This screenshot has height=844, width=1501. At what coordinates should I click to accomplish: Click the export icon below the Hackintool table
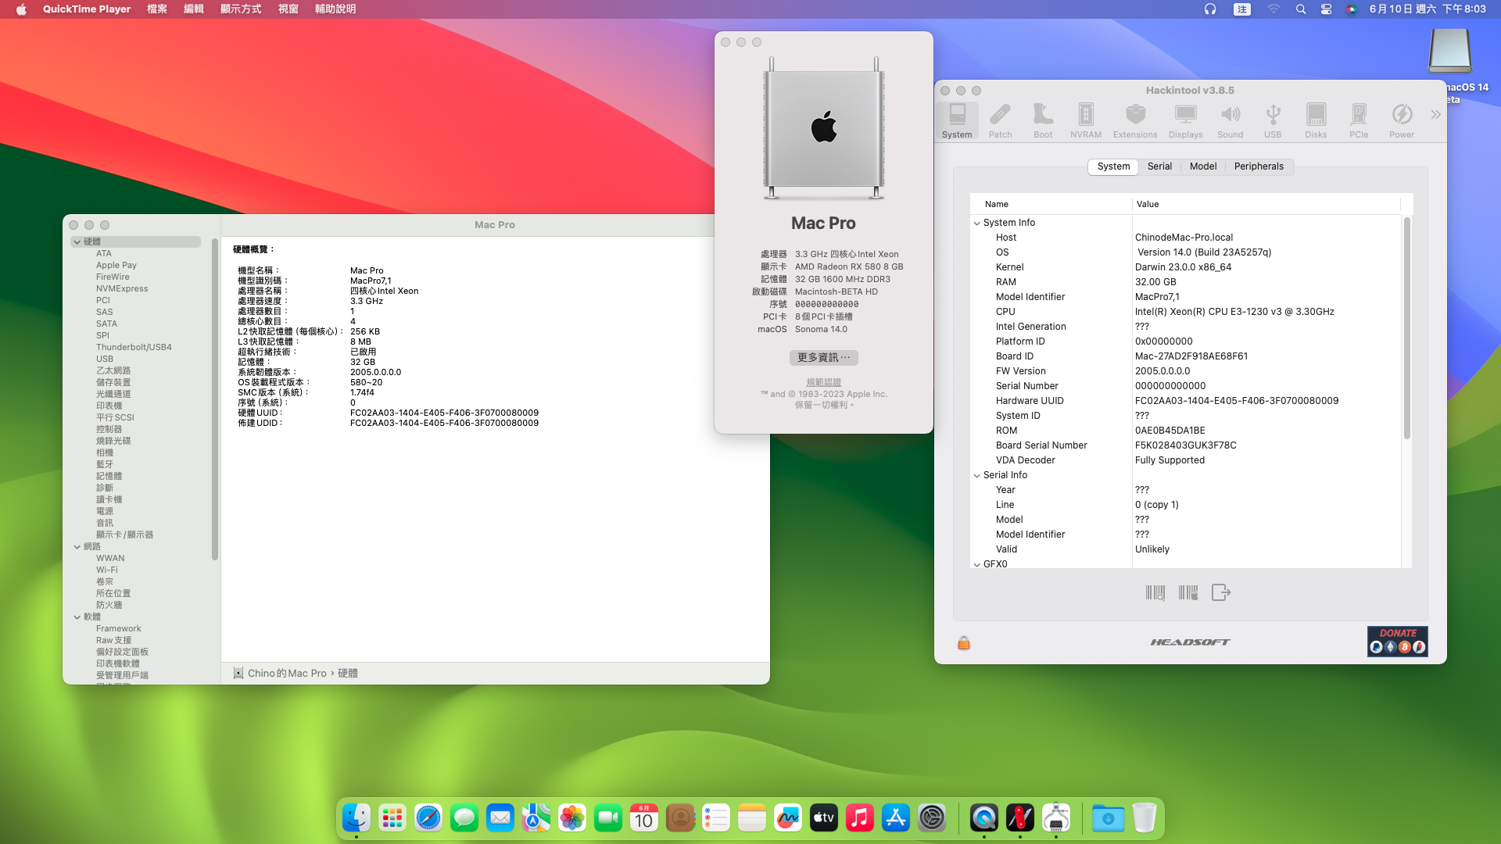coord(1221,592)
